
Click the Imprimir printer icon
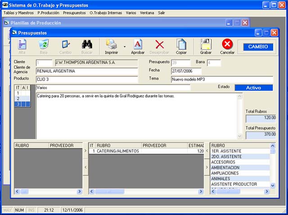click(111, 45)
